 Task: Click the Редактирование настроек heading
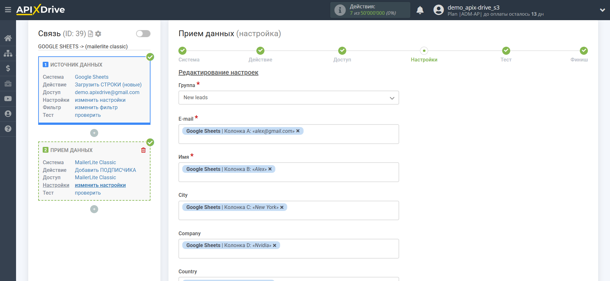(218, 72)
